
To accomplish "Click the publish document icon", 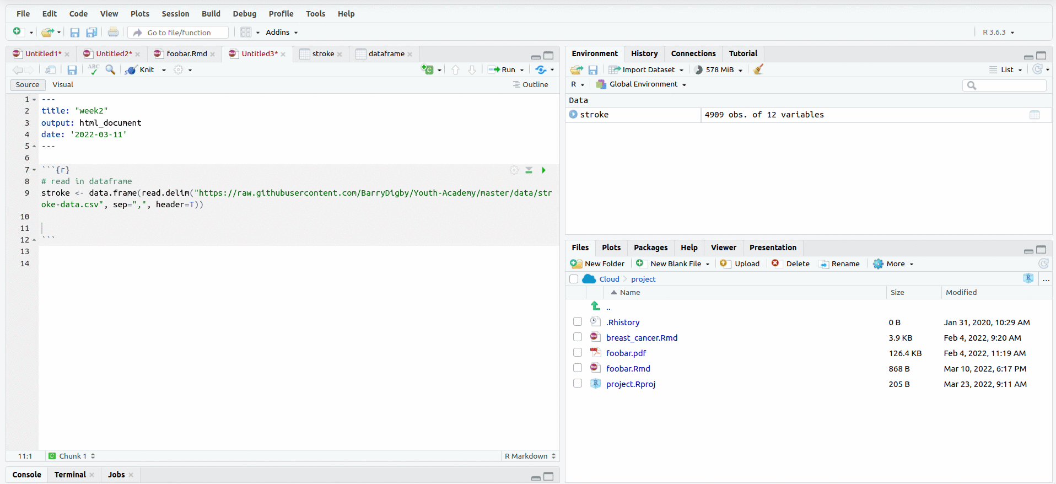I will tap(541, 69).
